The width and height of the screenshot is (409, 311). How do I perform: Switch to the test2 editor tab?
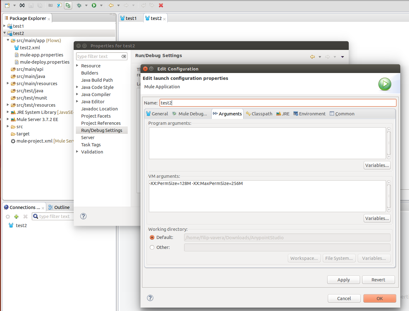coord(153,18)
